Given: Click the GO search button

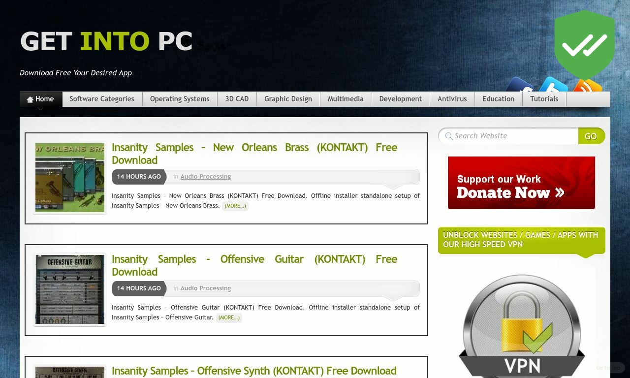Looking at the screenshot, I should pos(591,136).
